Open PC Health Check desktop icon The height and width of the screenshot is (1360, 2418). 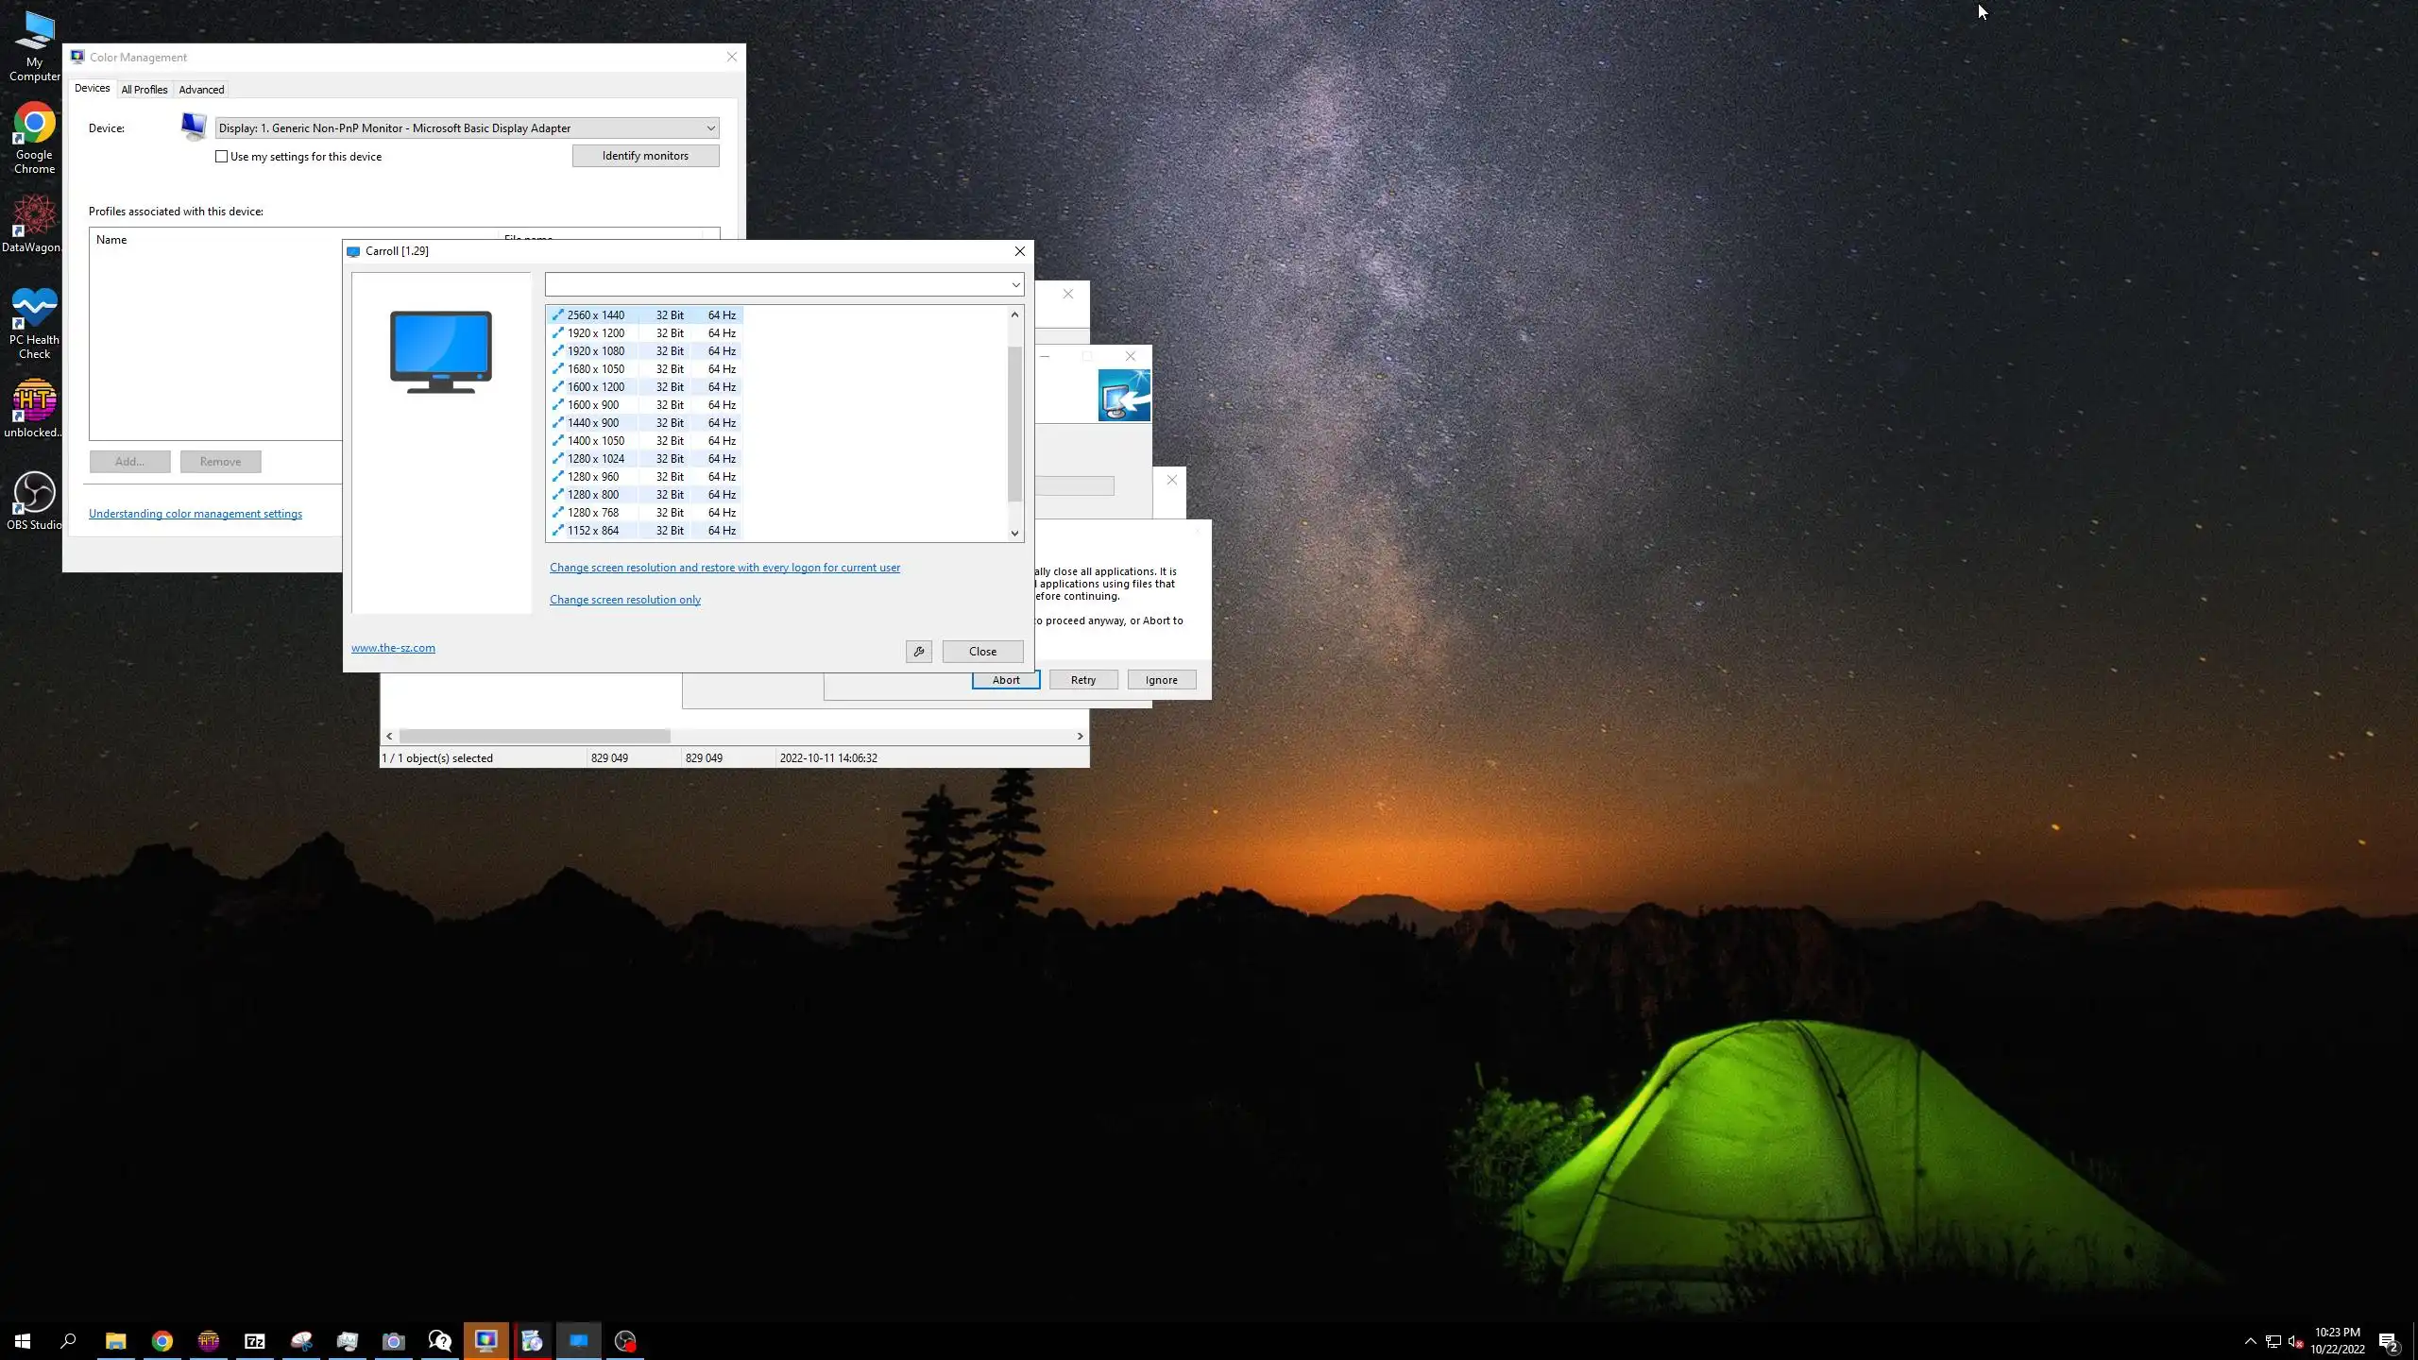[x=34, y=321]
